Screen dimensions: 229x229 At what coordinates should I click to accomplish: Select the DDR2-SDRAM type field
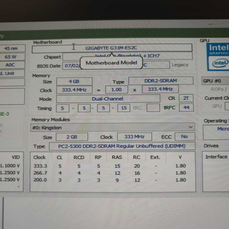[161, 81]
